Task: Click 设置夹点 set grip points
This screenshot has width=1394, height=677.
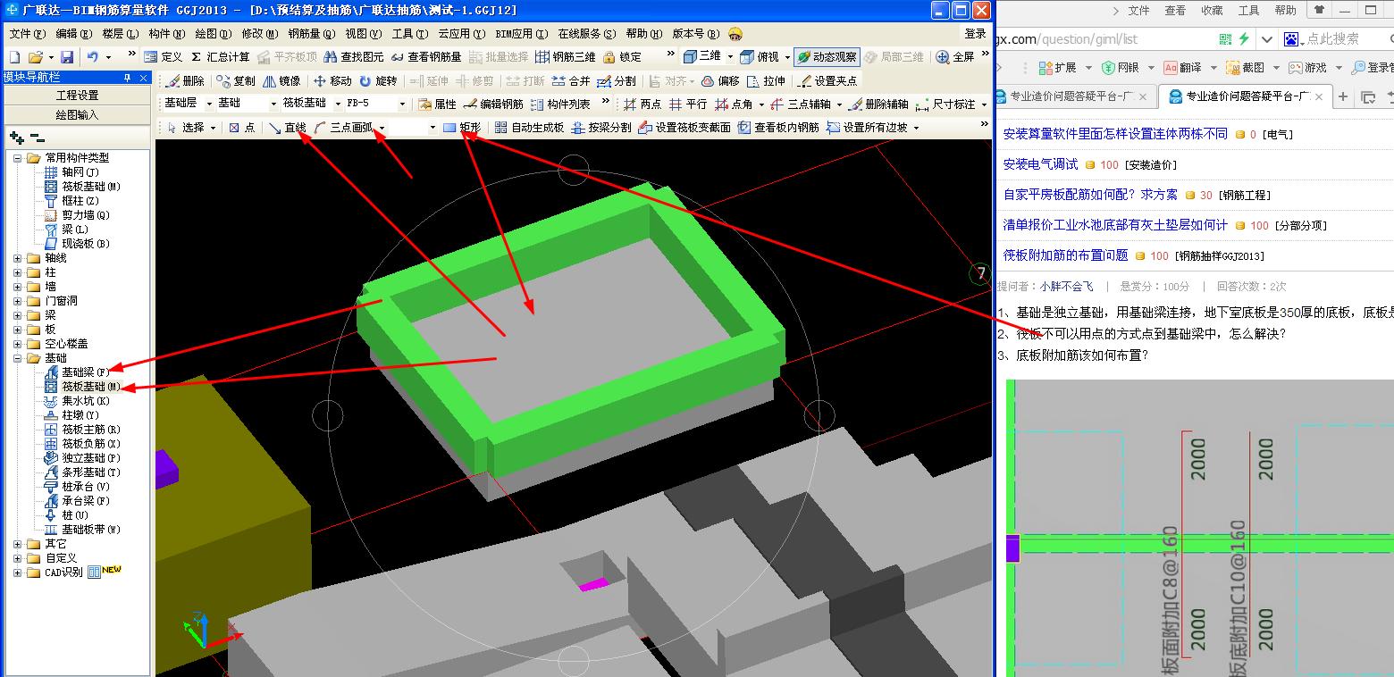Action: coord(827,80)
